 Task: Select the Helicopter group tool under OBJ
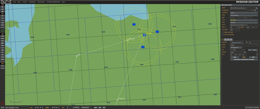(x=3, y=38)
